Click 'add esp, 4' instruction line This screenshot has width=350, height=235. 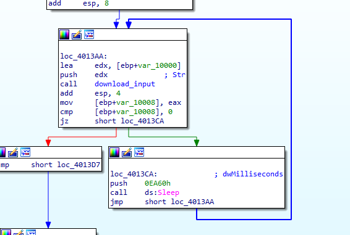click(x=90, y=93)
